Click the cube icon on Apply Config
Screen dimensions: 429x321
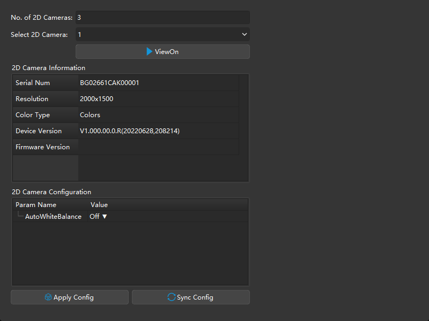pyautogui.click(x=48, y=297)
